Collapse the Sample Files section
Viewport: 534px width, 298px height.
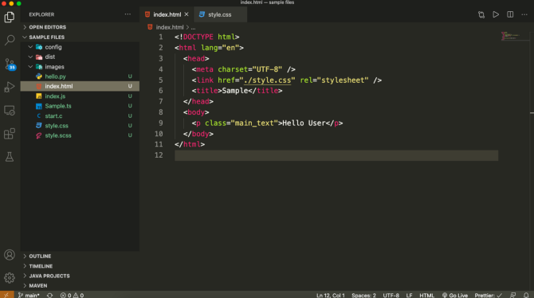point(46,37)
